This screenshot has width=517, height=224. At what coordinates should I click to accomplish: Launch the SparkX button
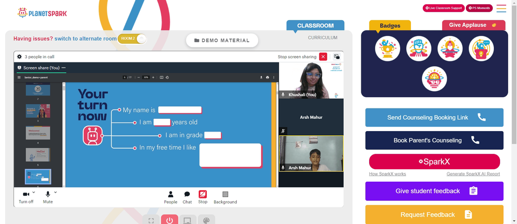tap(434, 162)
